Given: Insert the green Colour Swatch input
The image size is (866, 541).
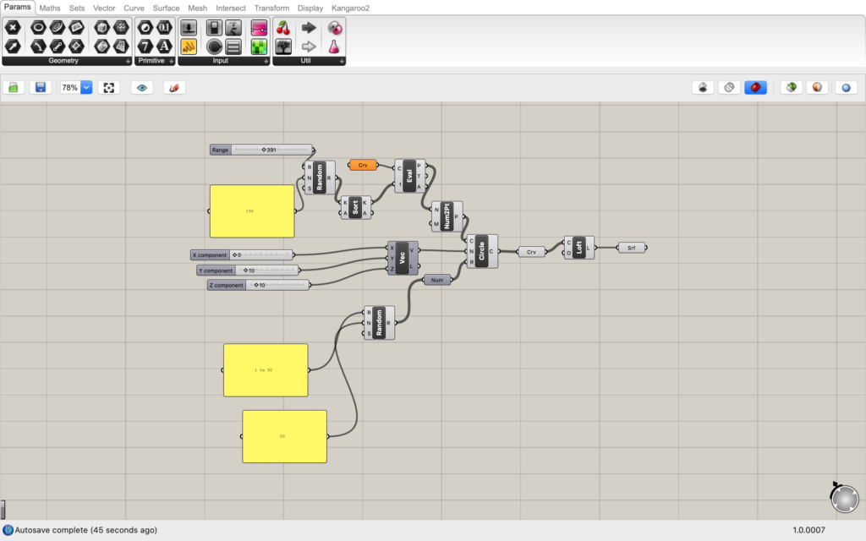Looking at the screenshot, I should [x=259, y=46].
